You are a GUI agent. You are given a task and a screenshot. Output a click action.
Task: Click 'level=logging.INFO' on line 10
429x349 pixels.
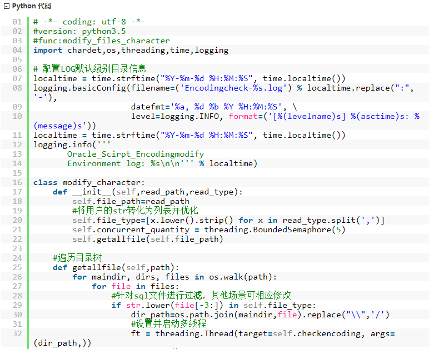[175, 117]
